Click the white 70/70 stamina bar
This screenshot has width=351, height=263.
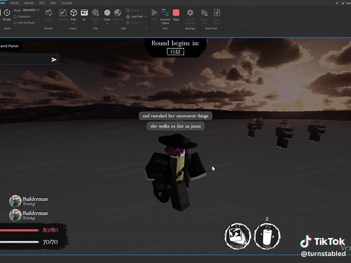pyautogui.click(x=19, y=242)
